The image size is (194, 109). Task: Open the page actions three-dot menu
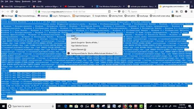coord(115,12)
